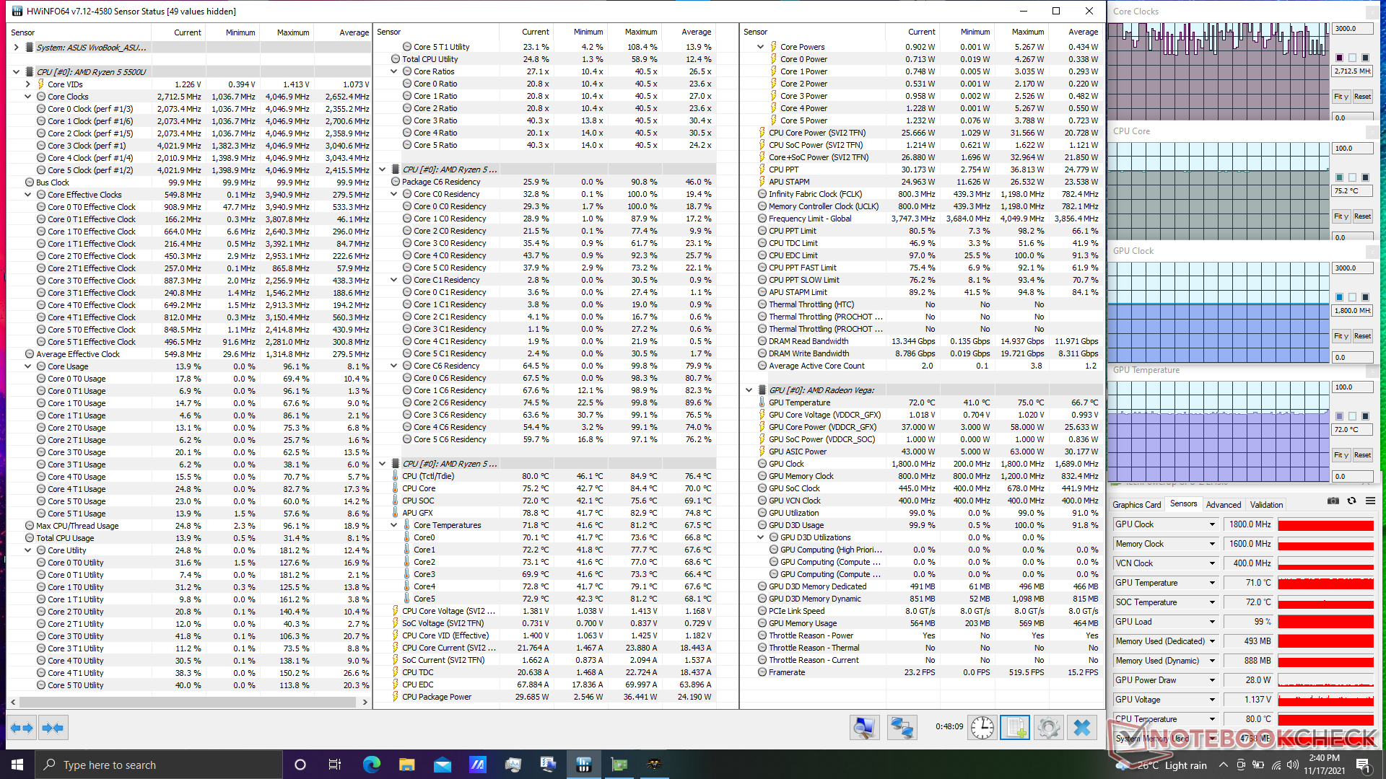Close the GPU Clock graph panel
Image resolution: width=1386 pixels, height=779 pixels.
[x=1372, y=252]
